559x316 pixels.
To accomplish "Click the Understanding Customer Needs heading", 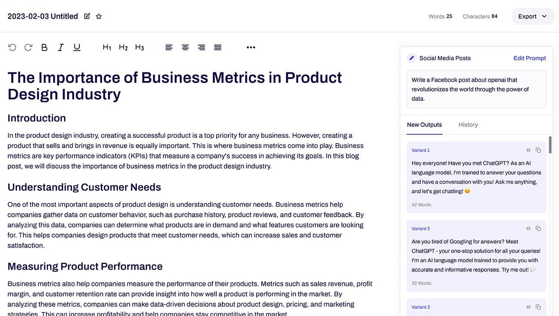I will 84,187.
